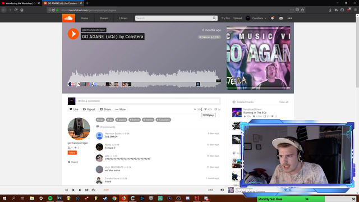359x202 pixels.
Task: Open the germanpostrigan uploader link
Action: pyautogui.click(x=94, y=30)
